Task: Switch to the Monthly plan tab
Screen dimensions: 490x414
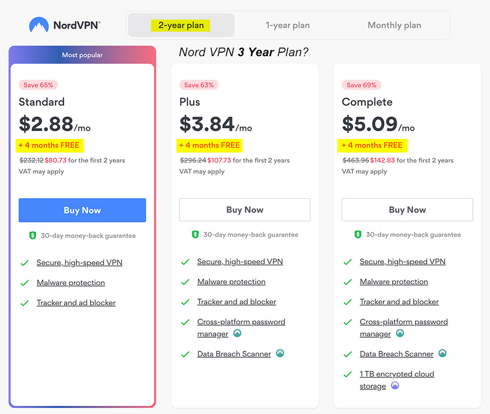Action: 395,25
